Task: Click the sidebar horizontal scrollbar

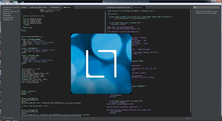Action: click(x=9, y=118)
